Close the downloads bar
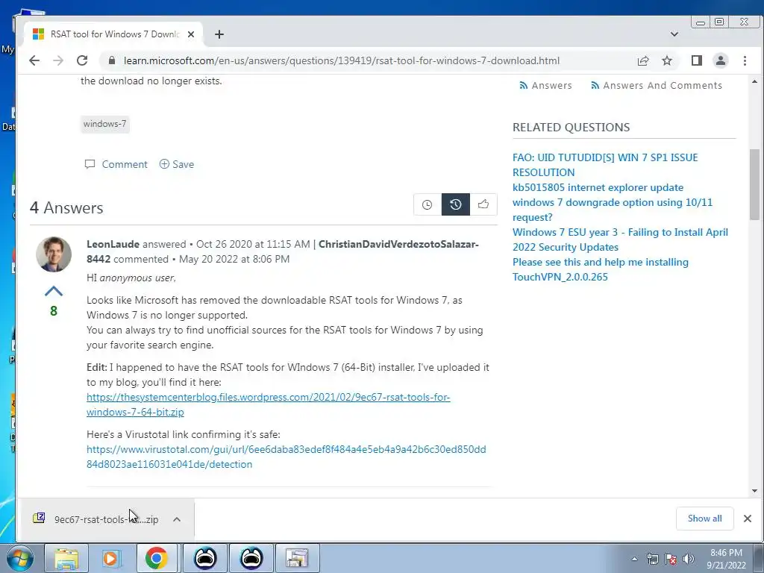This screenshot has width=764, height=573. click(748, 519)
